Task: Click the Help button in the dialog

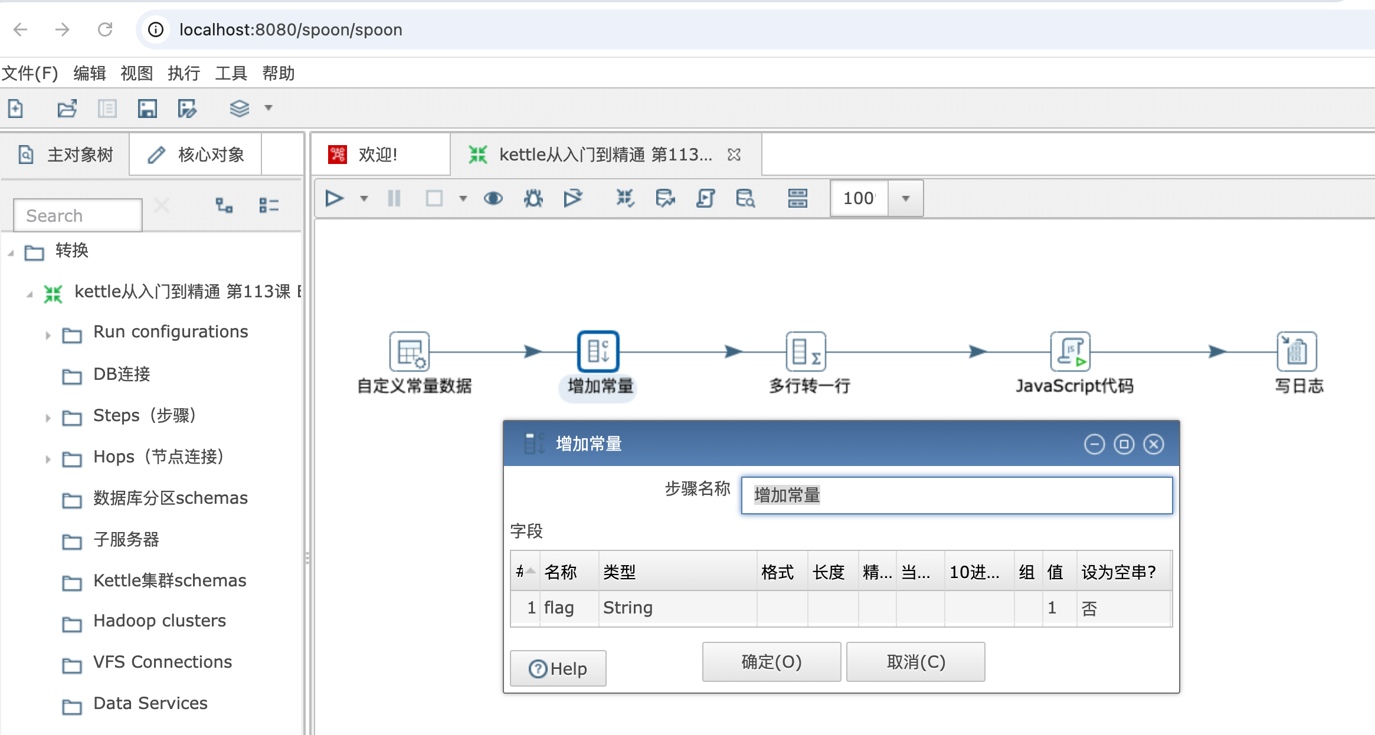Action: pyautogui.click(x=557, y=668)
